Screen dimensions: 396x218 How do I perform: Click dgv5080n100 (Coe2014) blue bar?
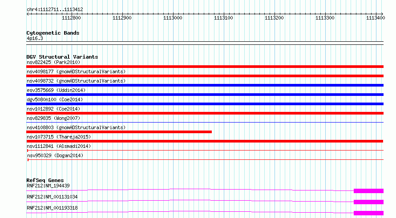[205, 104]
